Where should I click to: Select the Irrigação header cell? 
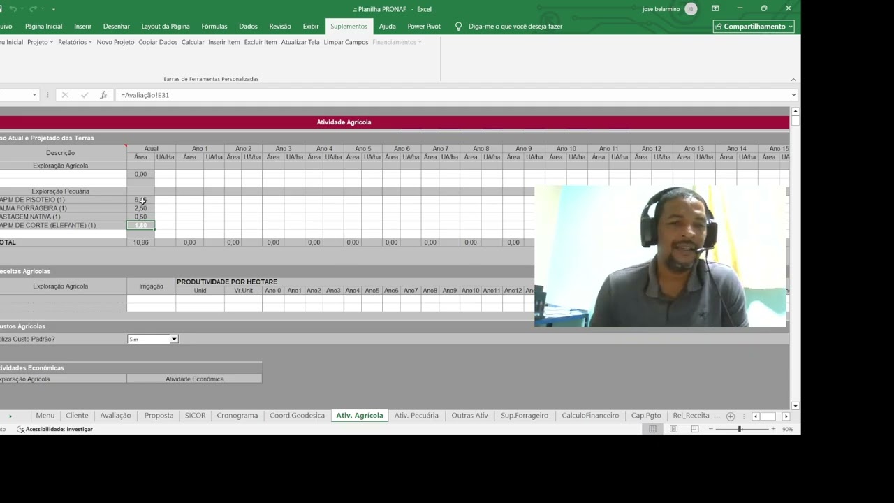[151, 286]
